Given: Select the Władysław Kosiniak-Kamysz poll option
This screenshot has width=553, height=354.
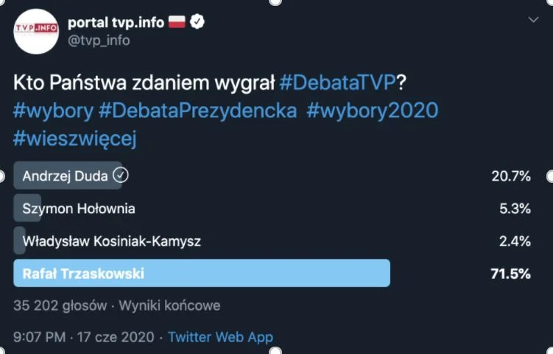Looking at the screenshot, I should (272, 241).
